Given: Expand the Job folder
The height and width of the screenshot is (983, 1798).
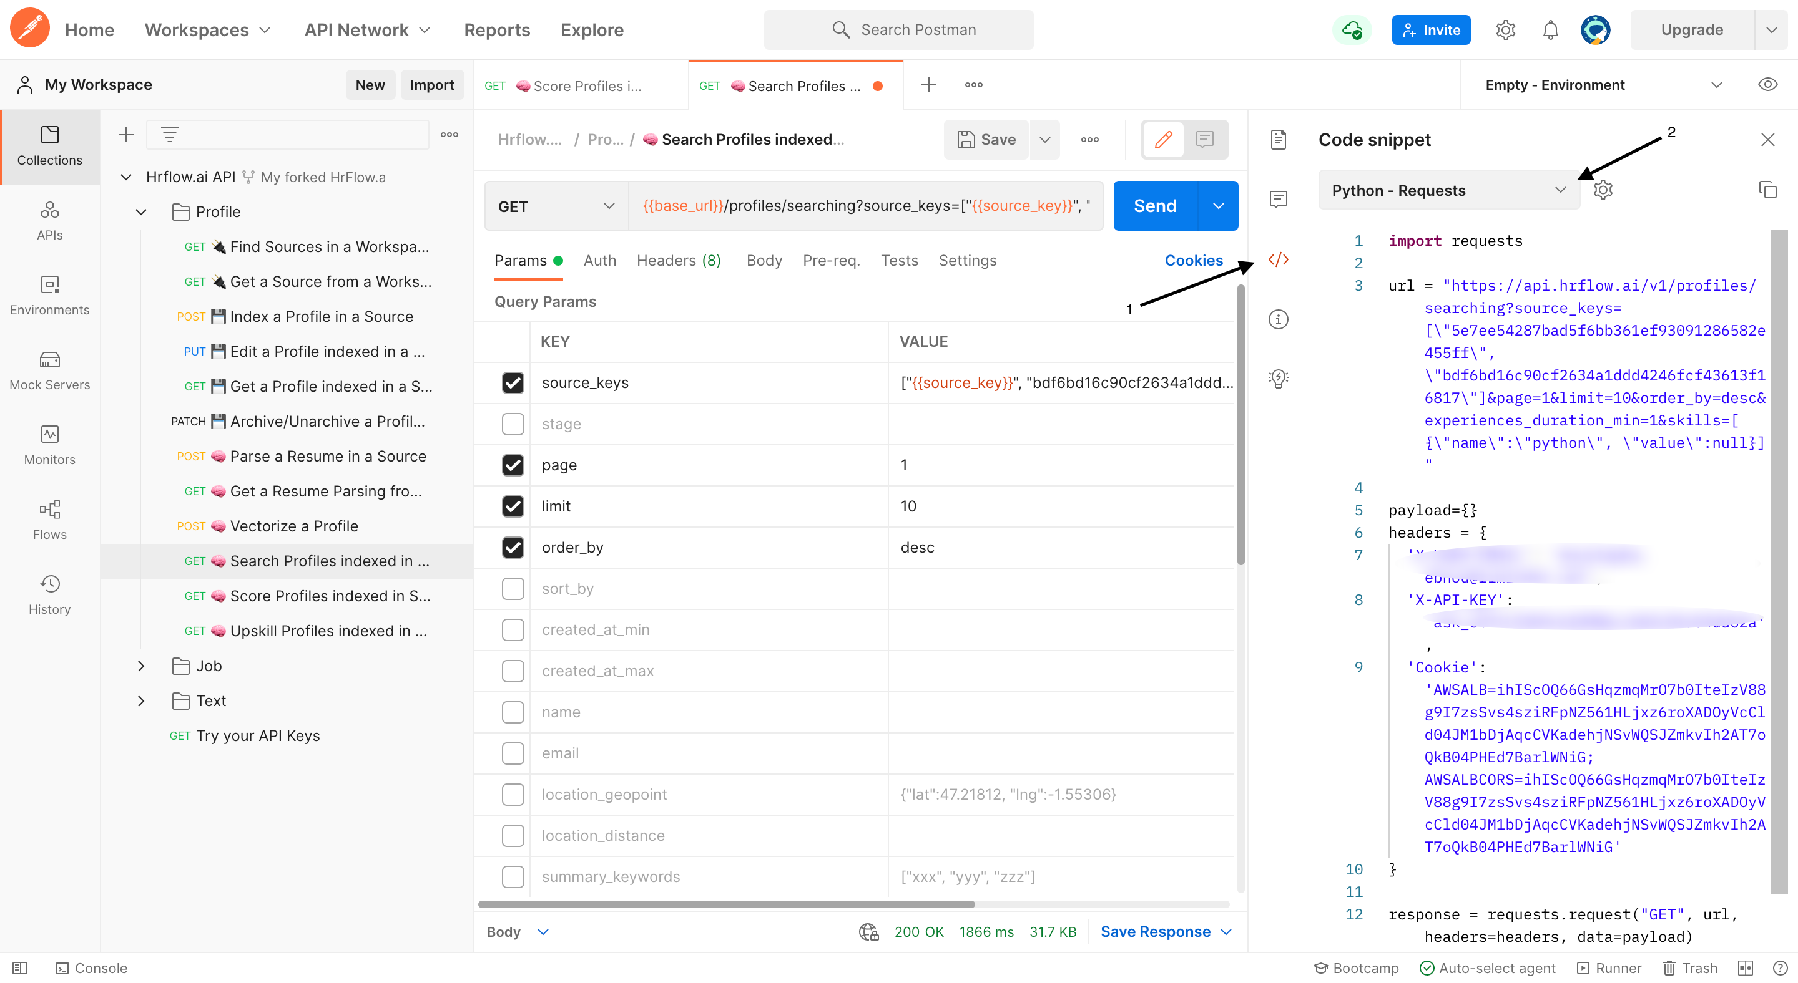Looking at the screenshot, I should click(x=141, y=666).
